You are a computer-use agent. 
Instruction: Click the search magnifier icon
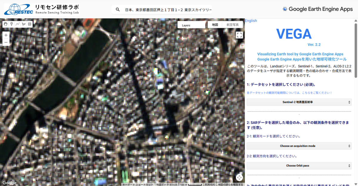point(118,10)
